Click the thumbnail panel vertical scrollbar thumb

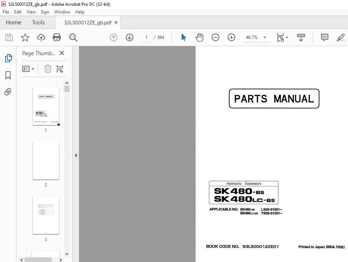(67, 89)
